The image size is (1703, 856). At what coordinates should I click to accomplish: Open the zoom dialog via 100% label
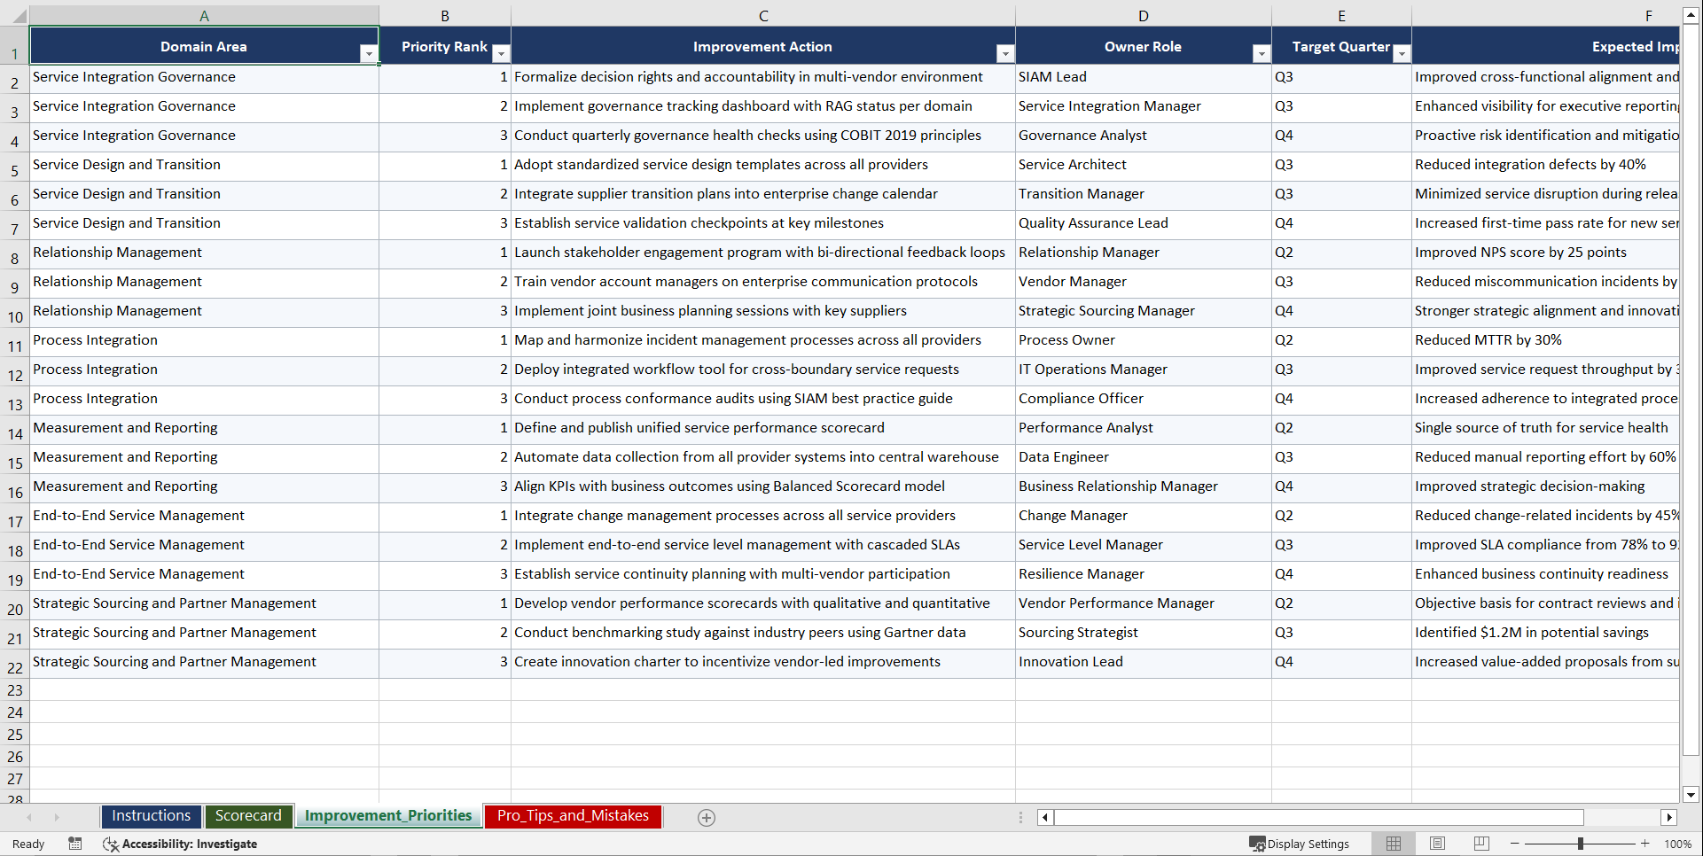pos(1677,844)
